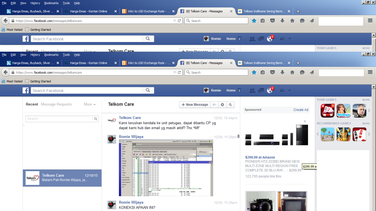Screen dimensions: 376x211
Task: Open the Notifications globe in the front window
Action: pos(270,91)
